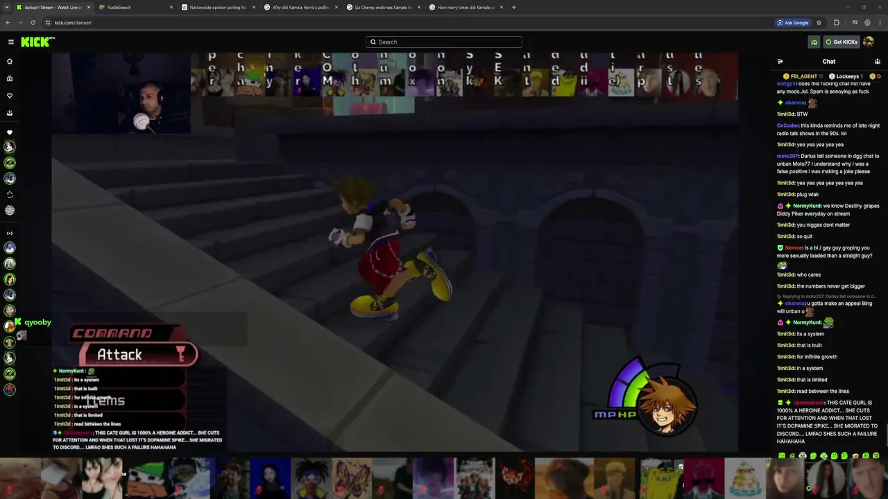Image resolution: width=888 pixels, height=499 pixels.
Task: Click the Ask Google button
Action: click(x=793, y=22)
